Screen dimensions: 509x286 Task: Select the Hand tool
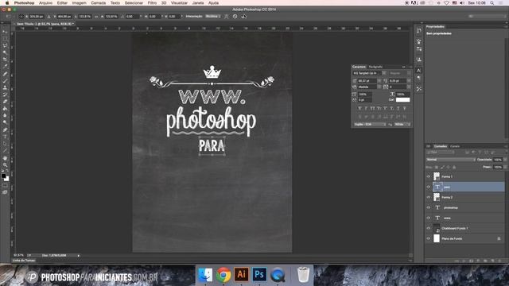click(x=5, y=158)
